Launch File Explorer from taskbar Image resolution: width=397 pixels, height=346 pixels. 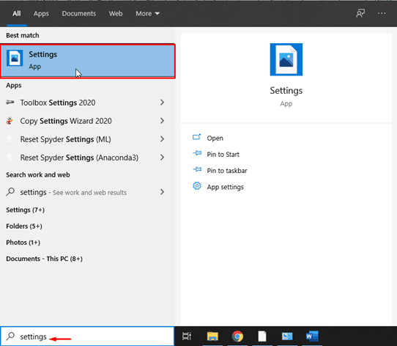pos(212,336)
